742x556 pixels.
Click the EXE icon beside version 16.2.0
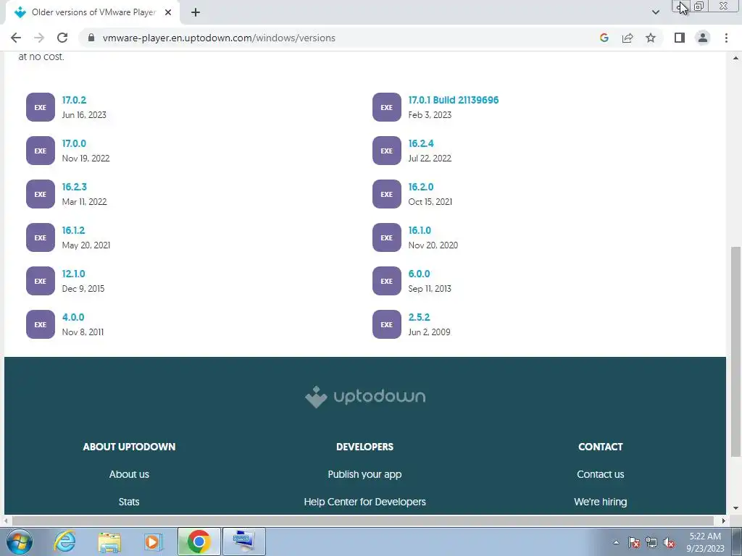(387, 194)
